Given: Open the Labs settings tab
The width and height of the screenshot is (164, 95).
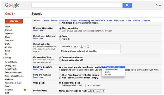Looking at the screenshot, I should 128,21.
